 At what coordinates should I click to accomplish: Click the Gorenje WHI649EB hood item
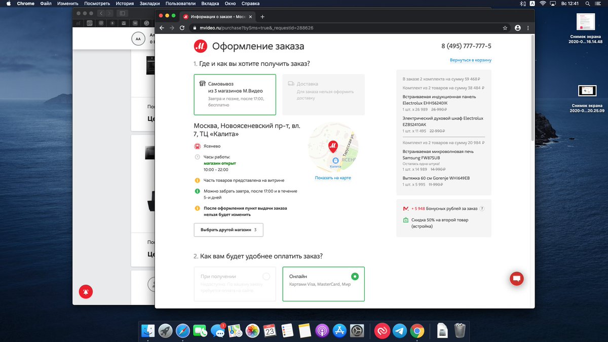[436, 178]
